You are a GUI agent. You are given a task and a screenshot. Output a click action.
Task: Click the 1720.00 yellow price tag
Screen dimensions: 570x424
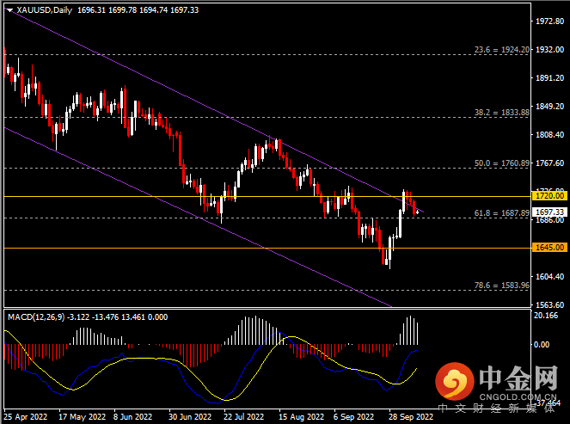point(549,196)
